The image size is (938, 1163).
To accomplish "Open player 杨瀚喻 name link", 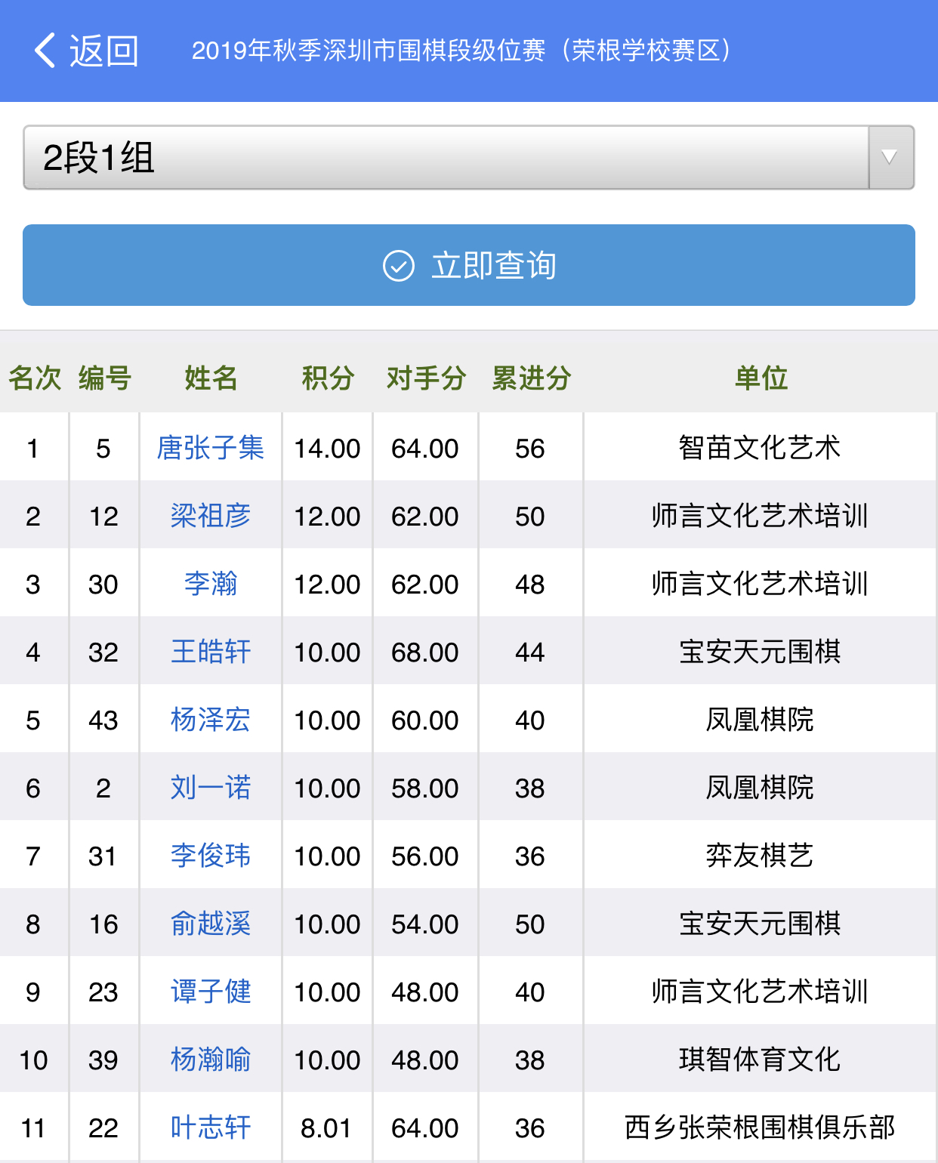I will (x=210, y=1060).
